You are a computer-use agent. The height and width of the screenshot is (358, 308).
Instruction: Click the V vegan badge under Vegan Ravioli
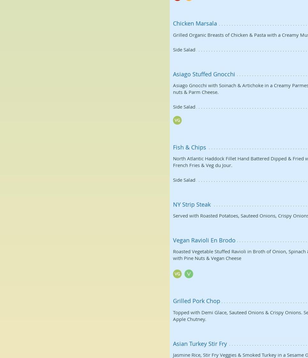(x=189, y=274)
